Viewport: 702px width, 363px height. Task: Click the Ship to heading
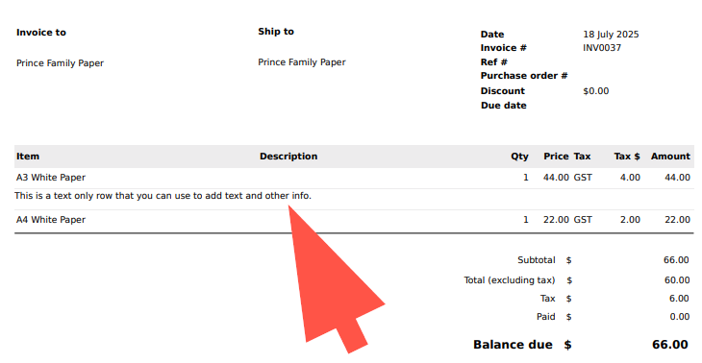tap(276, 32)
